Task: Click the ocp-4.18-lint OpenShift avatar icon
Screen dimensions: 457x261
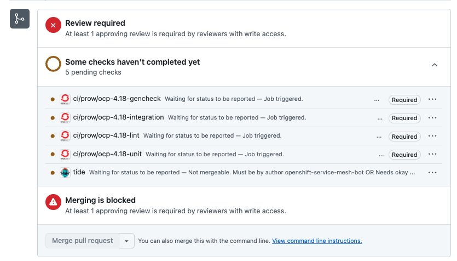Action: [x=65, y=136]
